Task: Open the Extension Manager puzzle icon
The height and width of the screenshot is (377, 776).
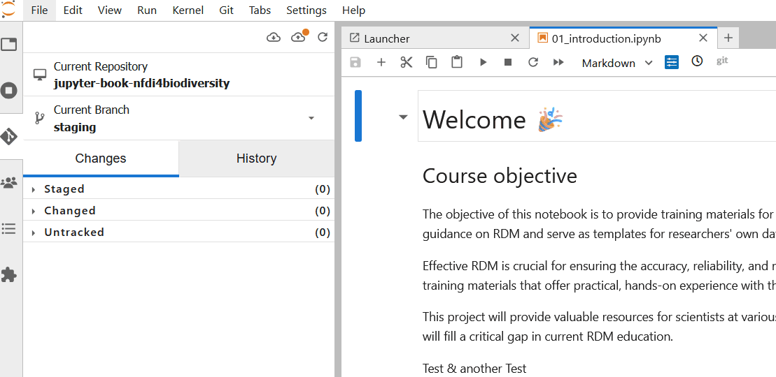Action: click(9, 274)
